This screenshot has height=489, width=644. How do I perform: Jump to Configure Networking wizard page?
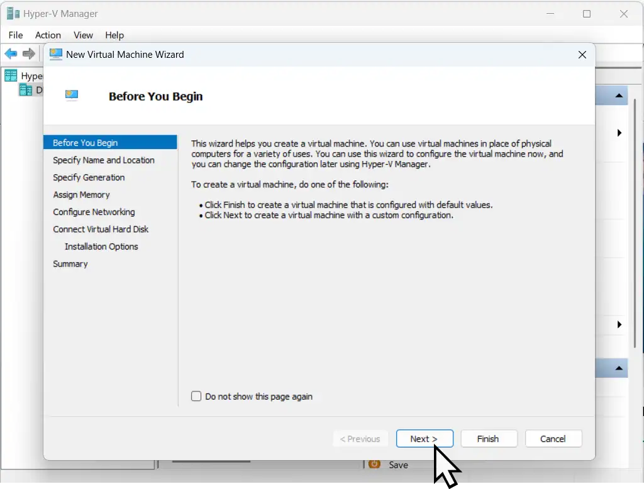click(94, 212)
